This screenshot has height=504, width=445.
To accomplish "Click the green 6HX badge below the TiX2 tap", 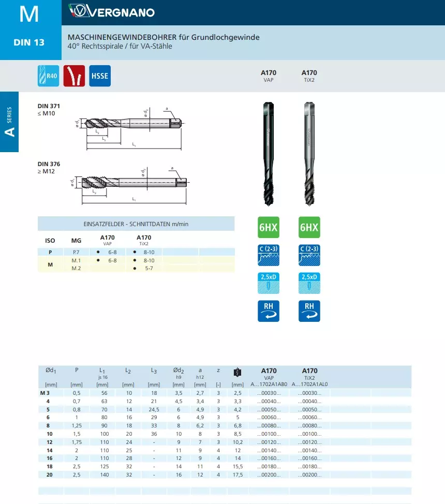I will click(x=309, y=227).
